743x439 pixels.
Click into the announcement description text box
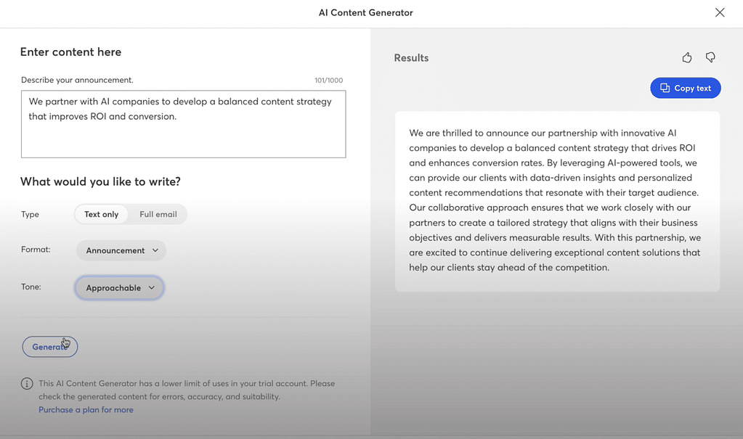click(183, 124)
